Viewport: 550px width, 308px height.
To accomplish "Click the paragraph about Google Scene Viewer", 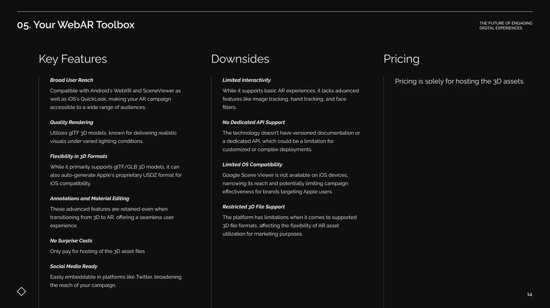I will pos(285,184).
